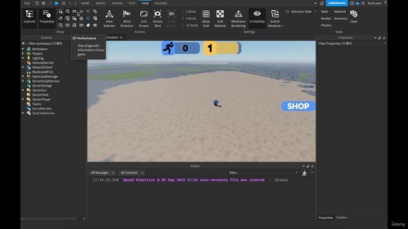Image resolution: width=408 pixels, height=229 pixels.
Task: Clear output with the broom icon
Action: (304, 173)
